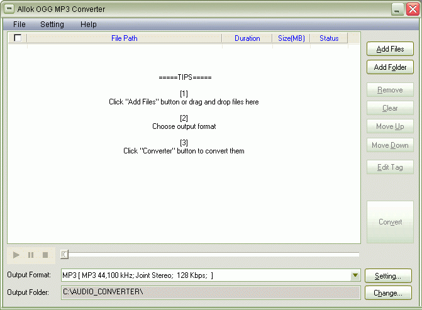
Task: Click tip text about "Add Files" button
Action: [184, 102]
